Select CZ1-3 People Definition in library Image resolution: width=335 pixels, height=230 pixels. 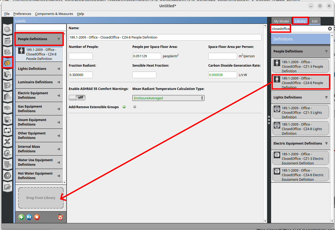(301, 66)
